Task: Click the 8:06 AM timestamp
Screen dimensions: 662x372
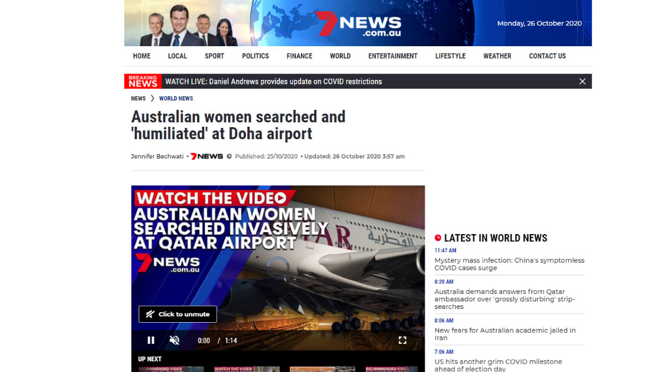Action: (x=443, y=321)
